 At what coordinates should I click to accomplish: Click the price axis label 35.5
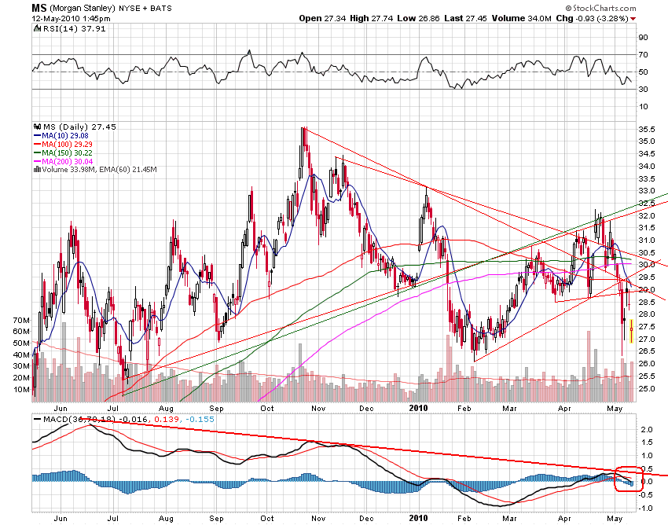tap(647, 130)
